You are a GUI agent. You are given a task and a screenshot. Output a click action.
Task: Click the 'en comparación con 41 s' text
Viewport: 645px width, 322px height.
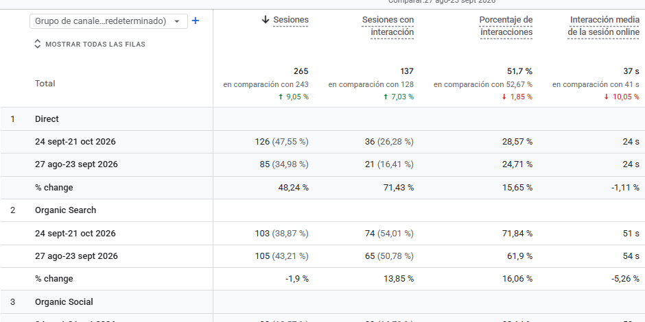pos(596,84)
